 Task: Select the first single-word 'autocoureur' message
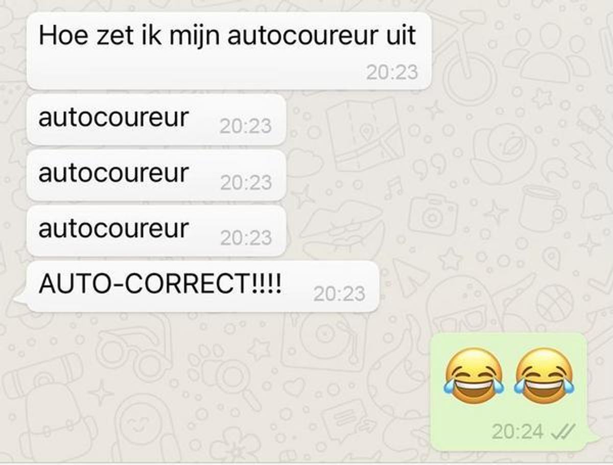[x=156, y=119]
